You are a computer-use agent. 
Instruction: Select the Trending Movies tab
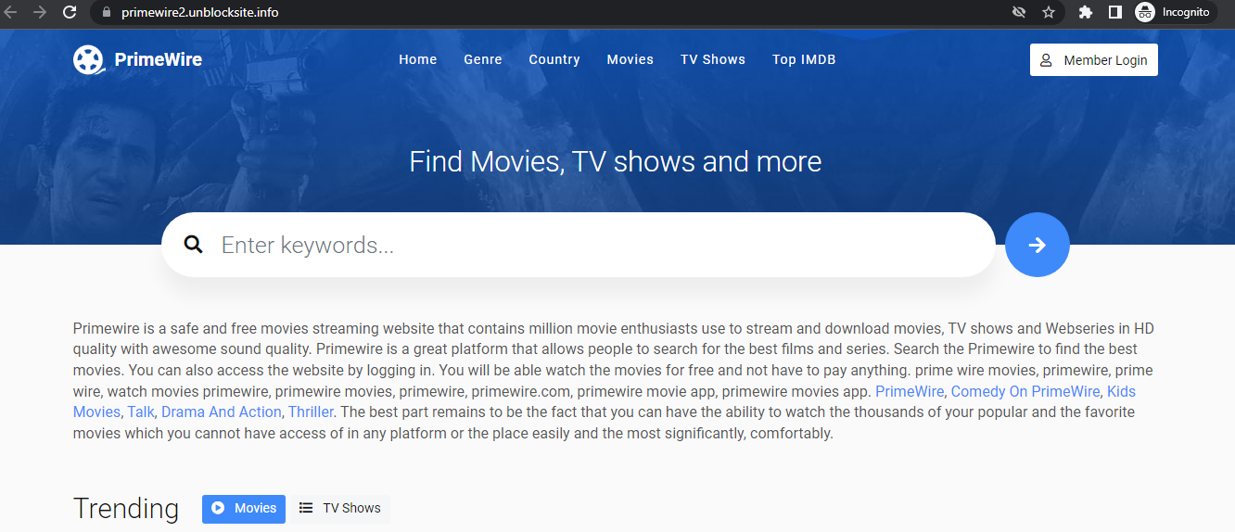(244, 508)
